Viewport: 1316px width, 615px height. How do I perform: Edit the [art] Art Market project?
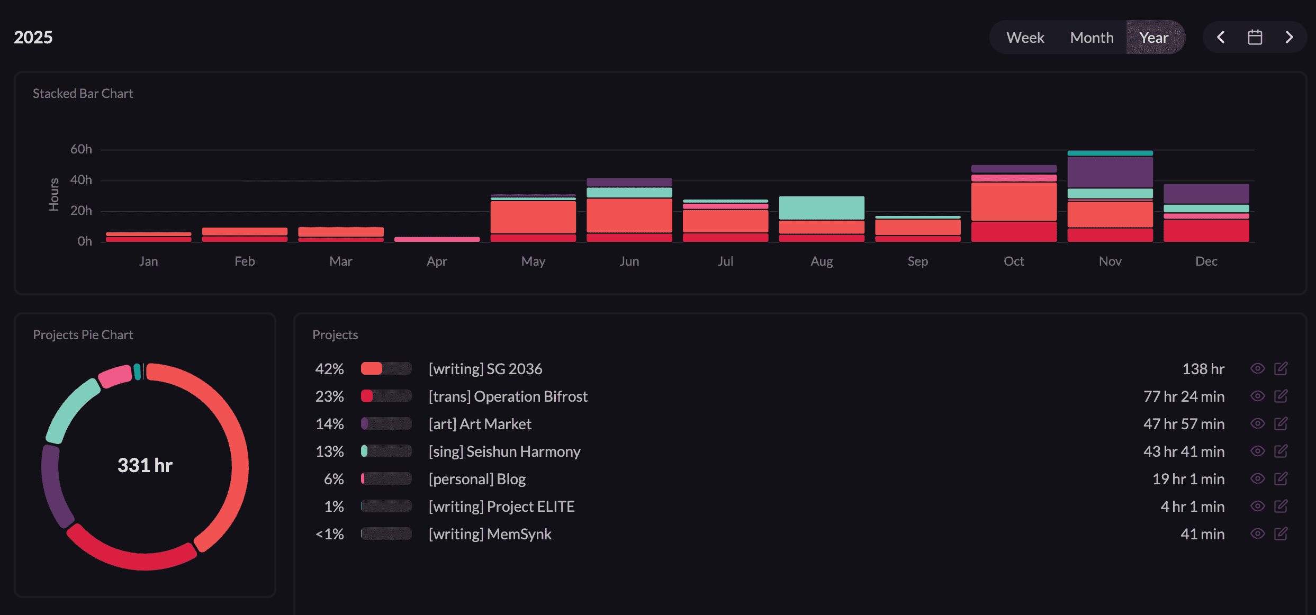pyautogui.click(x=1281, y=423)
